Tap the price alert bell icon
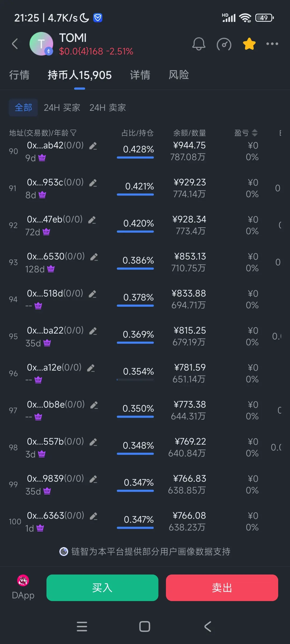 (x=199, y=44)
